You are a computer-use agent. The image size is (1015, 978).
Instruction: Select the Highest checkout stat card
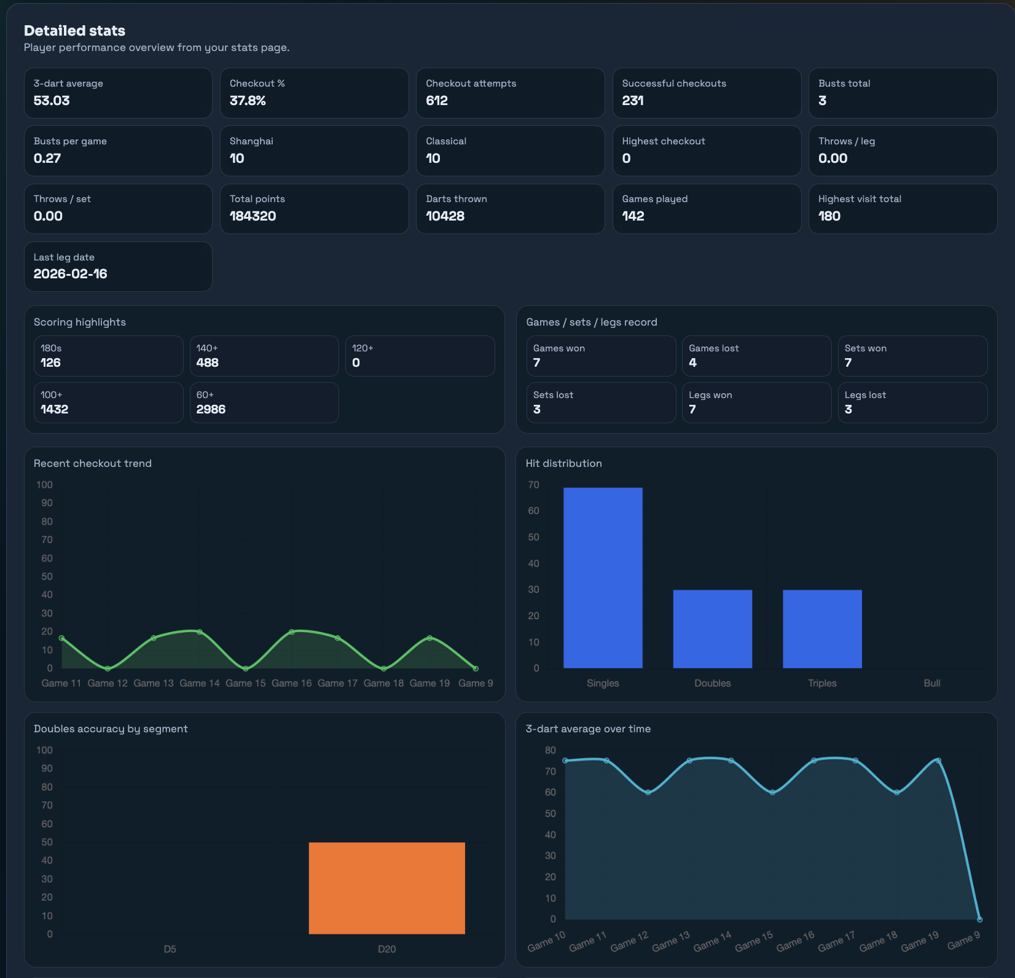706,151
